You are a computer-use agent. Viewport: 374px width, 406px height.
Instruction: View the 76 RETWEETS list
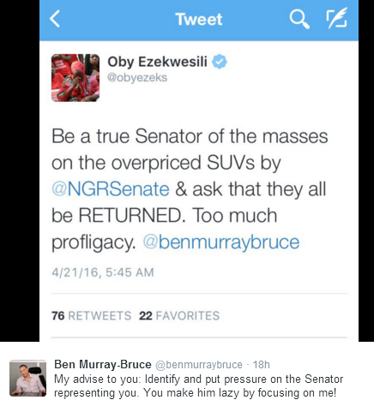tap(92, 316)
